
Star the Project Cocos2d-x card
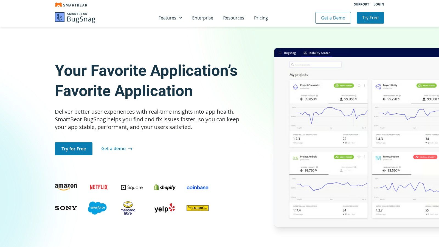point(359,85)
